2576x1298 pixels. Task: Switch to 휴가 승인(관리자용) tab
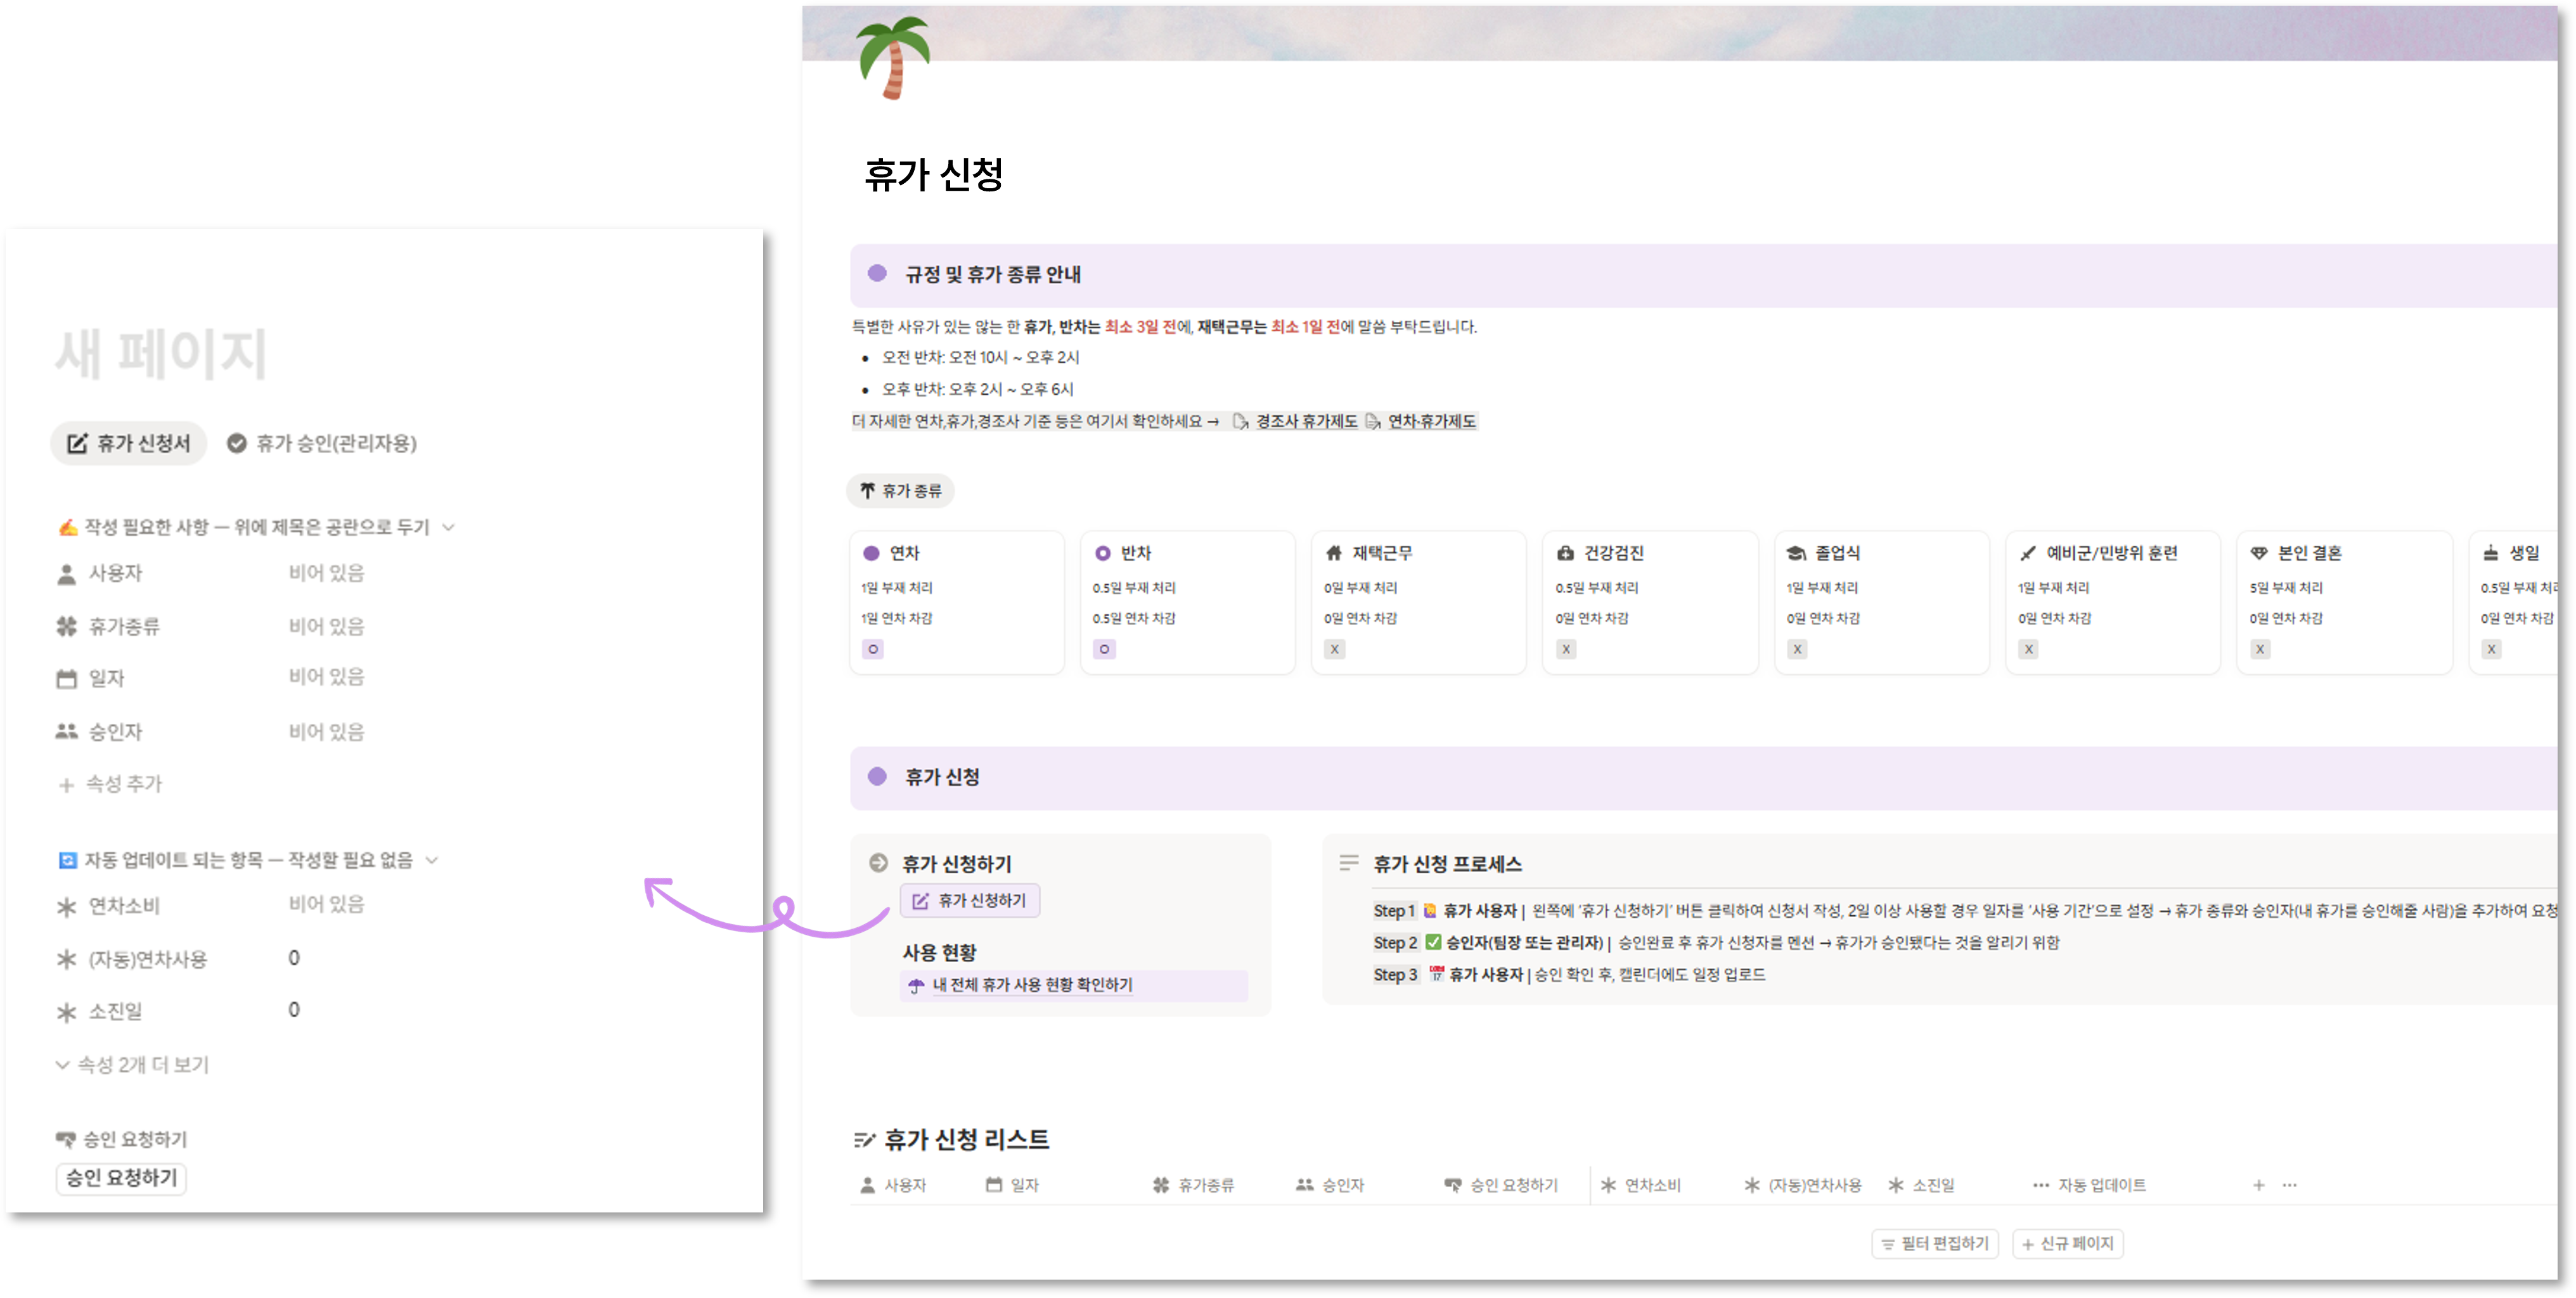click(321, 443)
